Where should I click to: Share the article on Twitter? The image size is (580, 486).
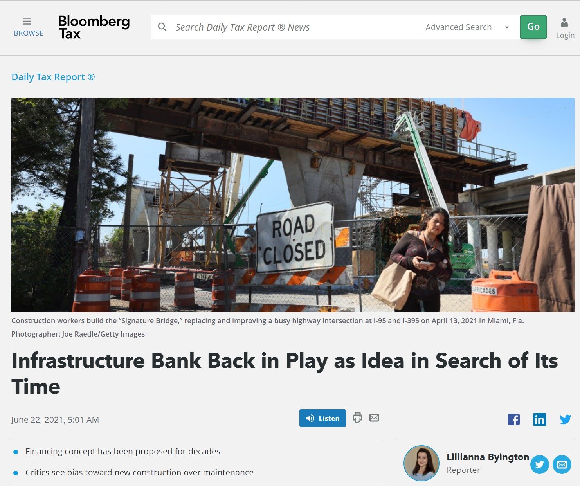click(566, 419)
